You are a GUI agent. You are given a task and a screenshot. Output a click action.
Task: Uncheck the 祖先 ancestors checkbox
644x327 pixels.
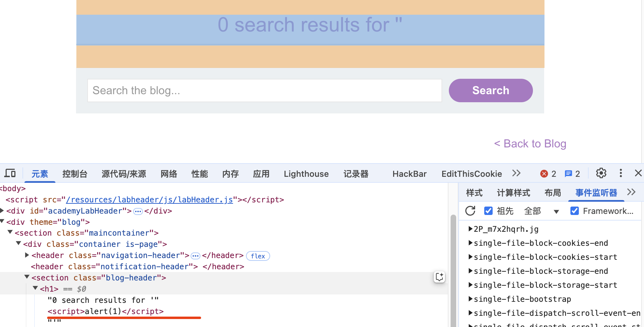point(488,211)
